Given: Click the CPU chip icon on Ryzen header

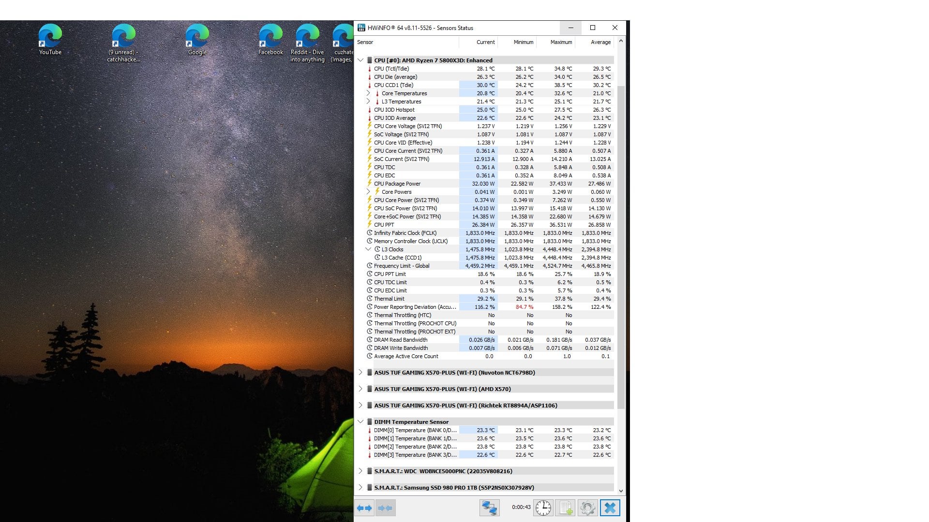Looking at the screenshot, I should [x=370, y=60].
